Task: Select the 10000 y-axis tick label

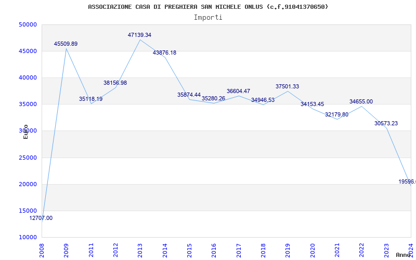Action: (x=28, y=237)
